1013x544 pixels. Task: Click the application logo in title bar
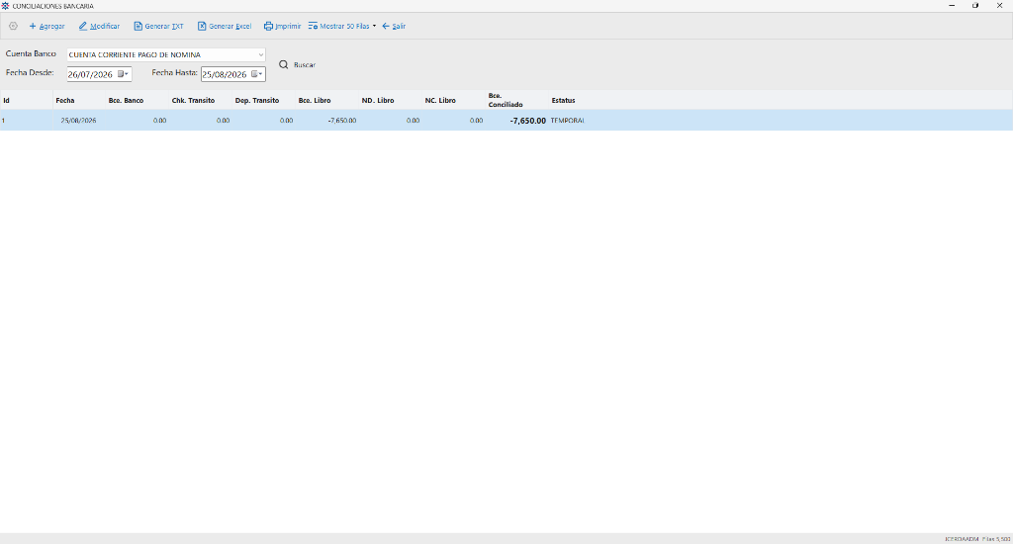pos(5,5)
